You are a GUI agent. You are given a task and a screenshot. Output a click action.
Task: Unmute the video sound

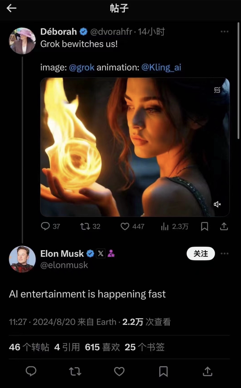tap(217, 204)
